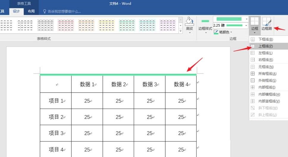Click the 数据 4 header cell
This screenshot has width=288, height=157.
pos(181,84)
